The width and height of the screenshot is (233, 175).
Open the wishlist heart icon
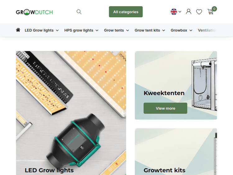click(199, 12)
